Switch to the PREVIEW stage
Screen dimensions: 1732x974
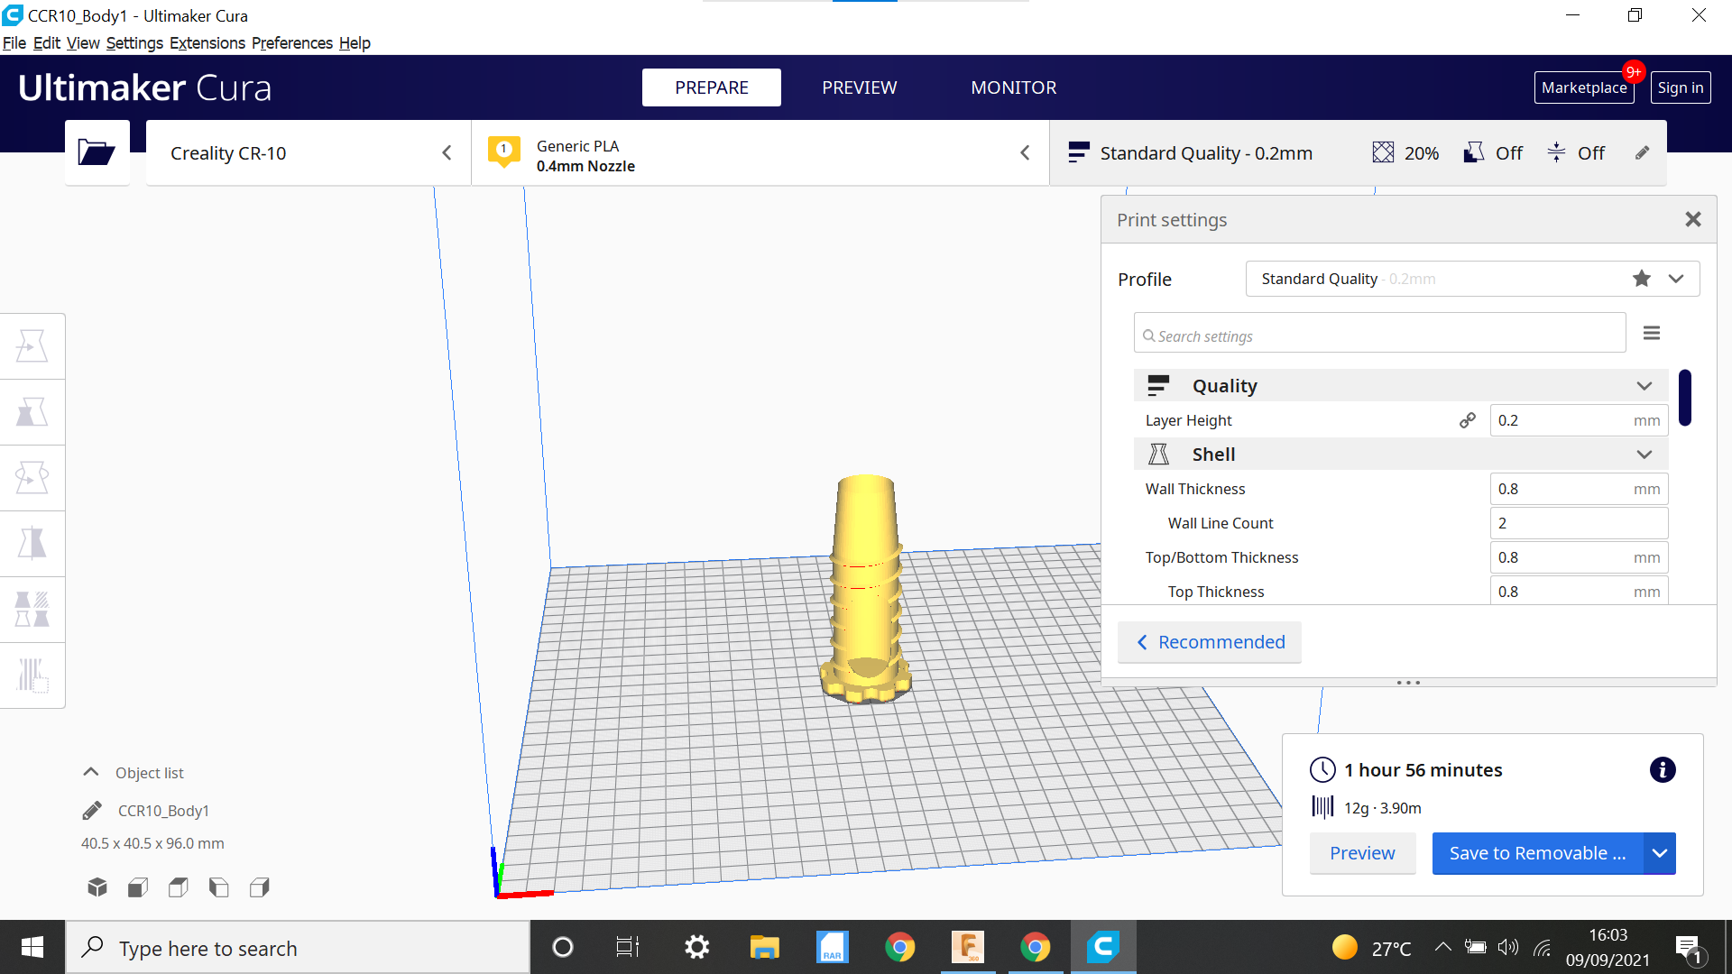click(860, 87)
